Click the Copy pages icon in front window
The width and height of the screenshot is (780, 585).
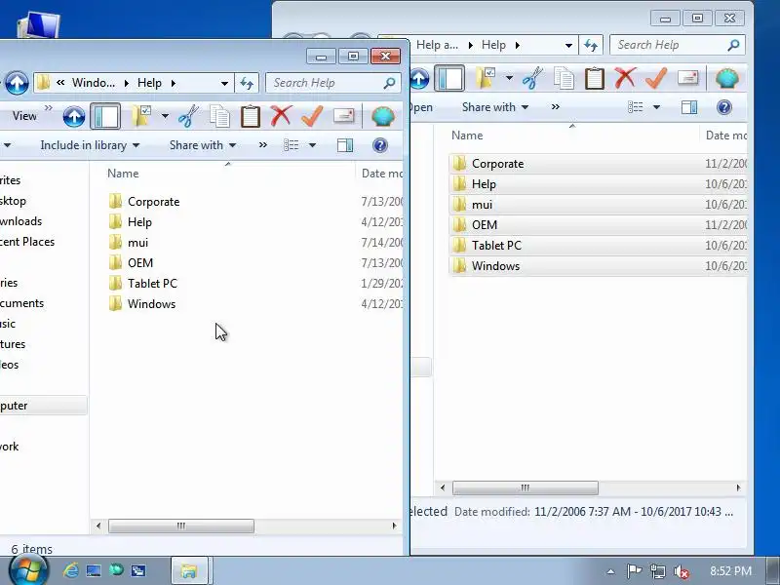click(218, 116)
